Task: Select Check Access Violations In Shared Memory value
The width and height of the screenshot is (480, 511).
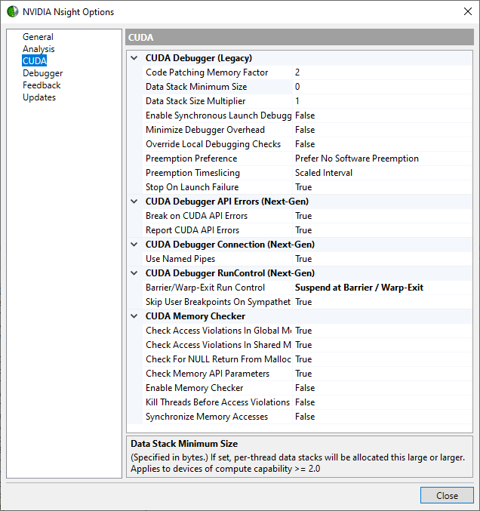Action: click(x=382, y=345)
